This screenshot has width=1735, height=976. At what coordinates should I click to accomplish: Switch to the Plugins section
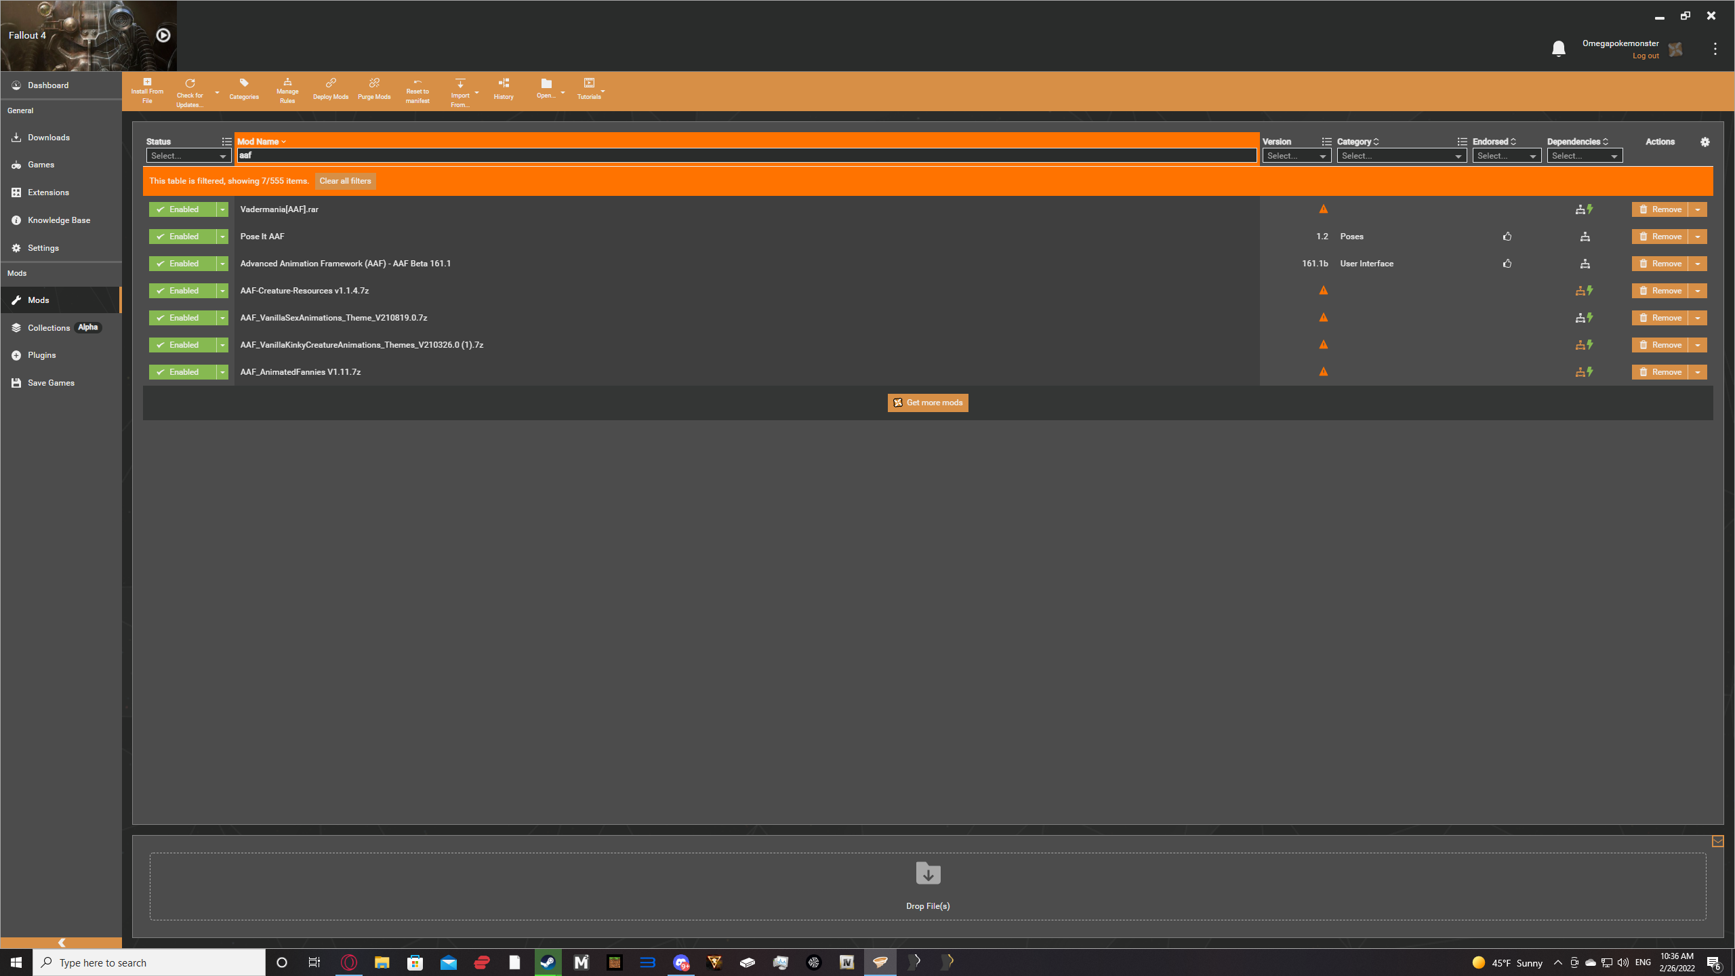click(41, 354)
